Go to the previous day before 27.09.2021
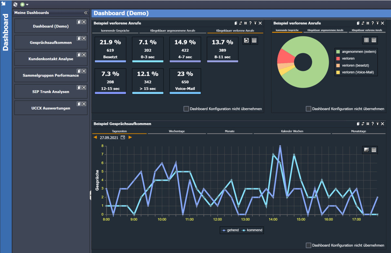The image size is (391, 253). [x=95, y=137]
